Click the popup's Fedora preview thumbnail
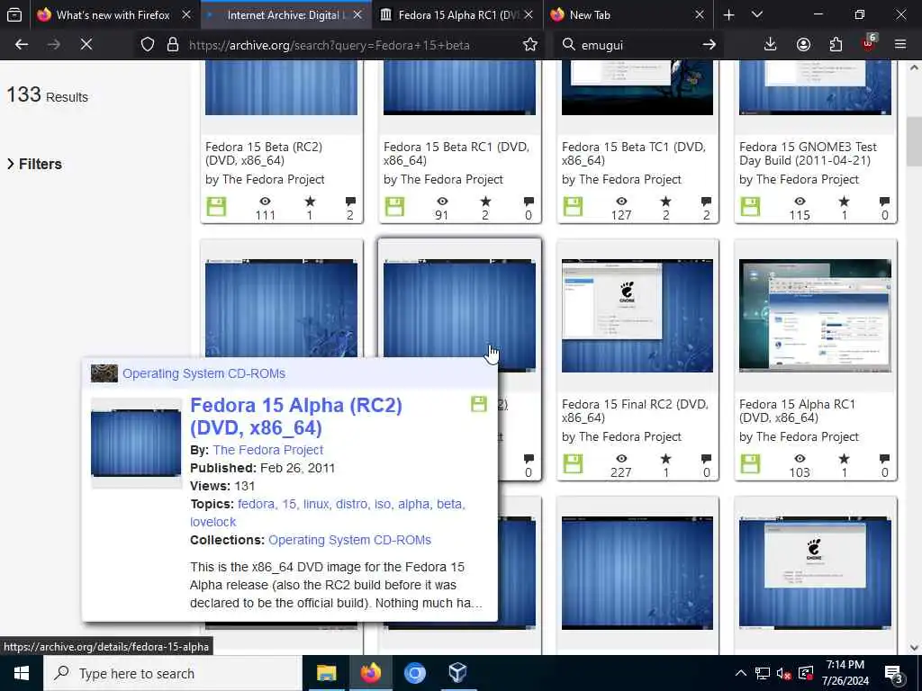Screen dimensions: 922x691 pyautogui.click(x=136, y=443)
